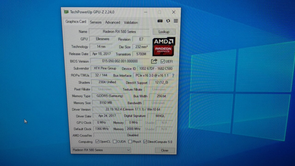Viewport: 295px width, 166px height.
Task: Toggle the OpenCL checkbox
Action: pos(97,142)
